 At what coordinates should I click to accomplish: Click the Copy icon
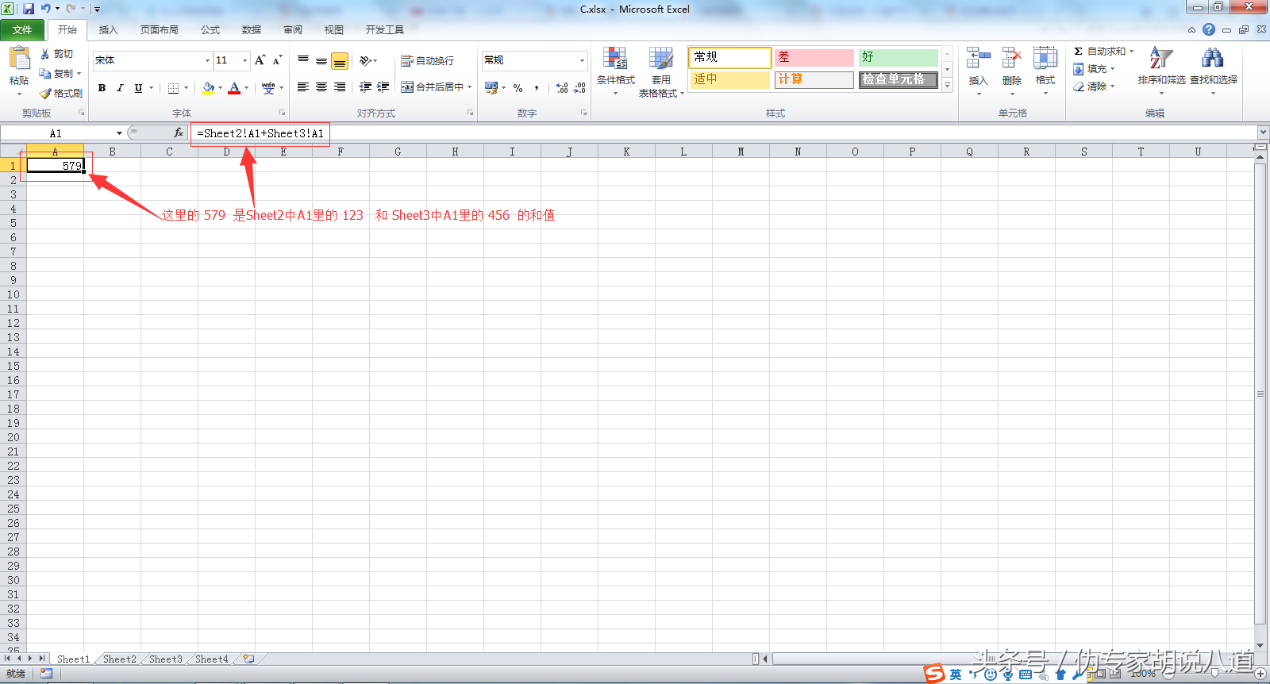[45, 73]
